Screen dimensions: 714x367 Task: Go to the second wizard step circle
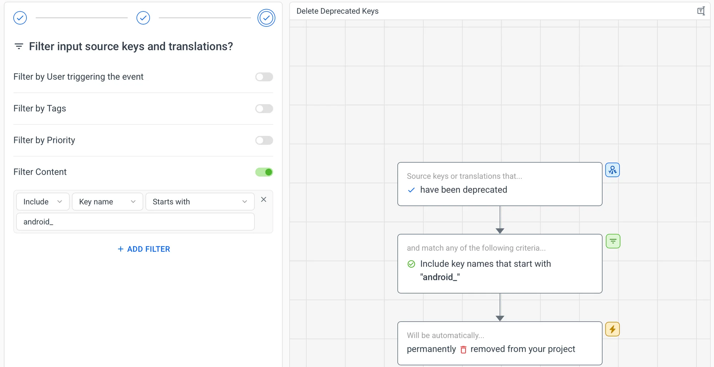pos(143,18)
